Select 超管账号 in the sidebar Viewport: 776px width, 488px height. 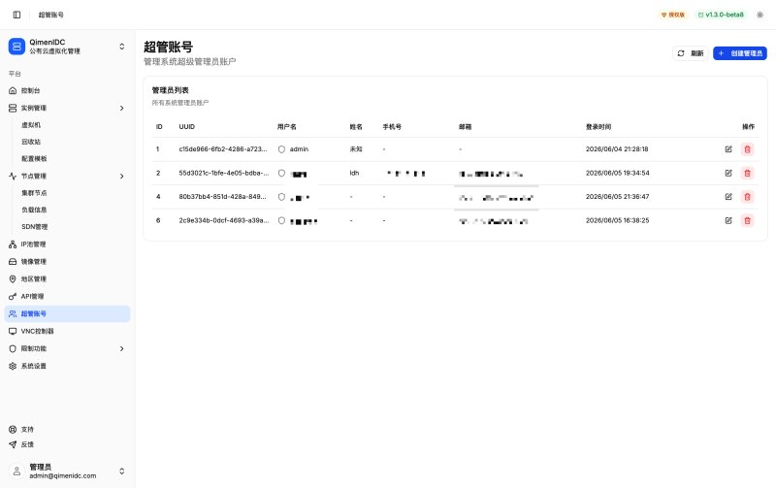(67, 313)
